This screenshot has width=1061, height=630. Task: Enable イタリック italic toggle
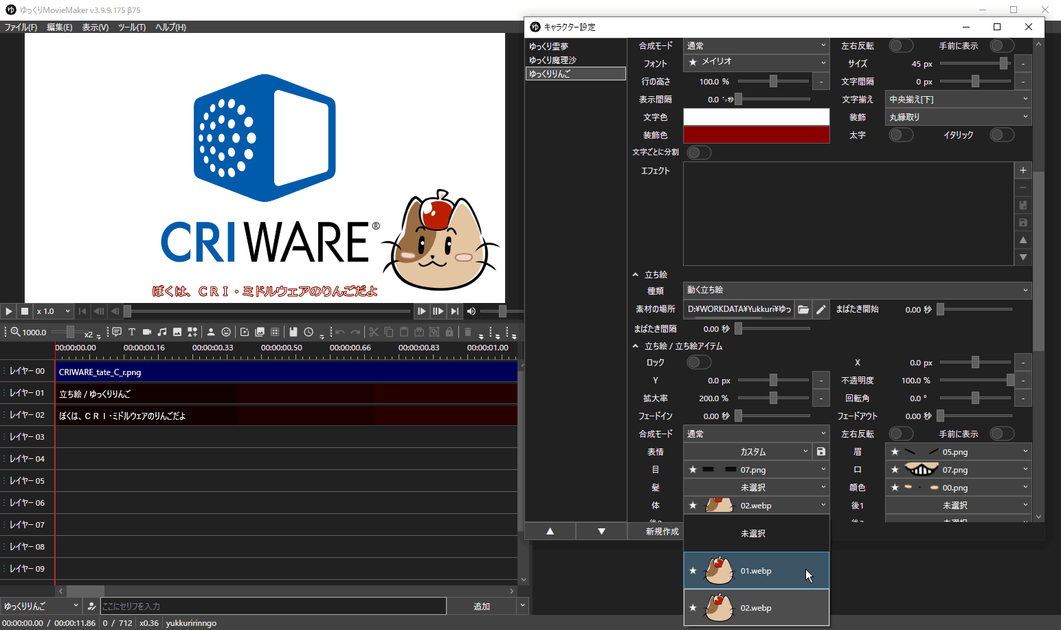1002,135
